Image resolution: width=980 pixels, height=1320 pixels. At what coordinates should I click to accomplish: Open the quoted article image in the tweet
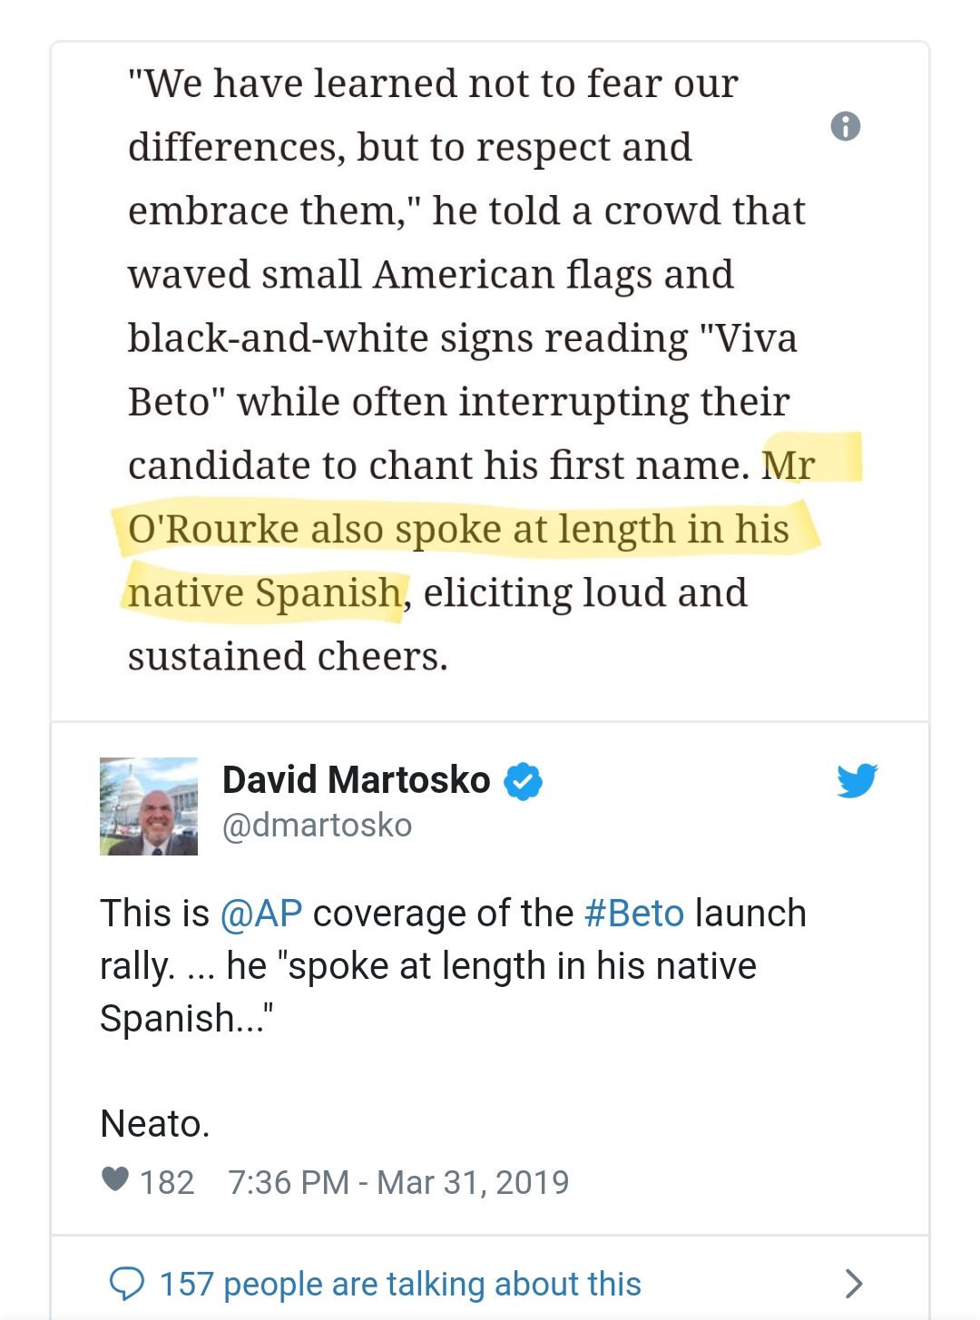tap(490, 381)
